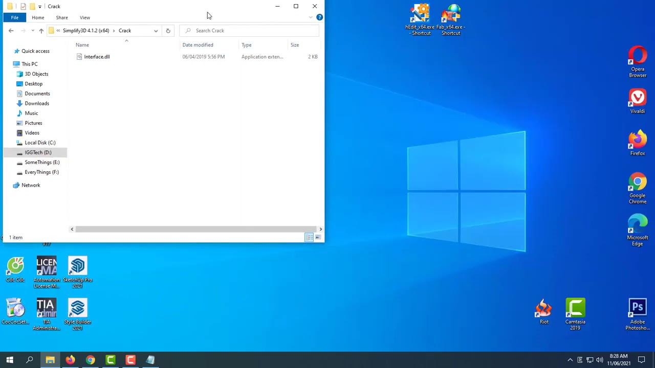655x368 pixels.
Task: Open Customize Quick Access Toolbar dropdown
Action: tap(40, 7)
